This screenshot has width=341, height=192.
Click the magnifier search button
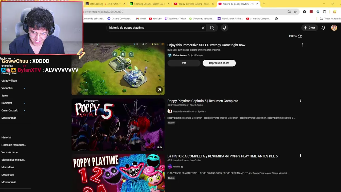(x=212, y=28)
